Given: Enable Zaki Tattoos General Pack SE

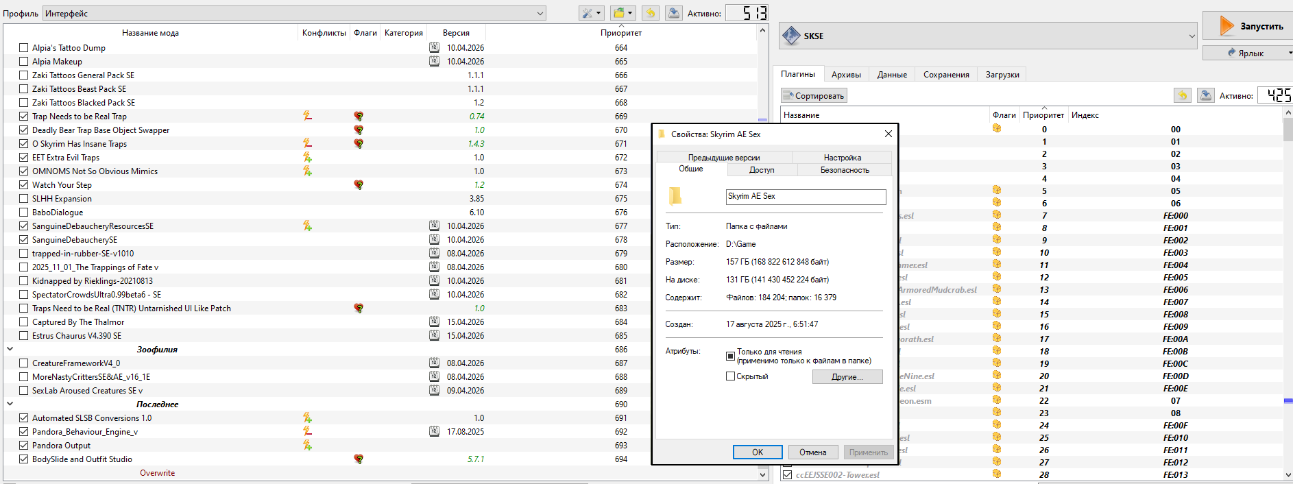Looking at the screenshot, I should (24, 75).
